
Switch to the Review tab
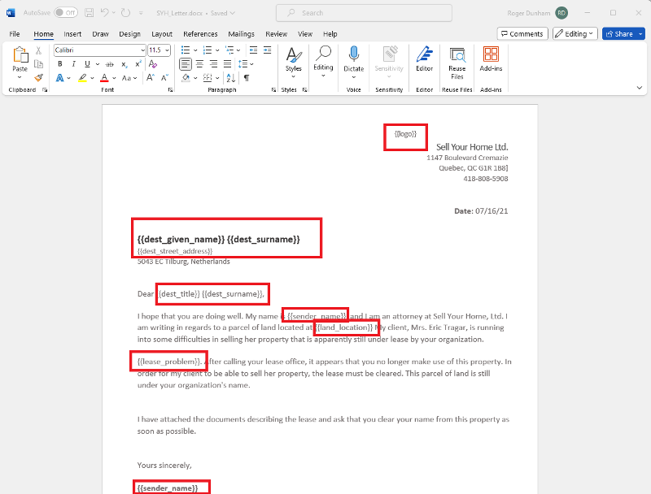(276, 33)
